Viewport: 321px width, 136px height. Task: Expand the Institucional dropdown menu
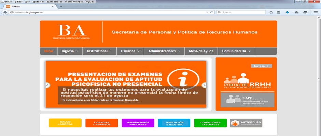99,51
